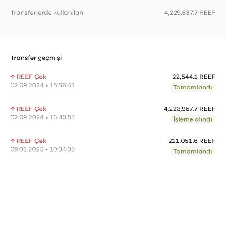
Task: Click the up arrow icon of the 16:56:41 withdrawal
Action: point(13,77)
